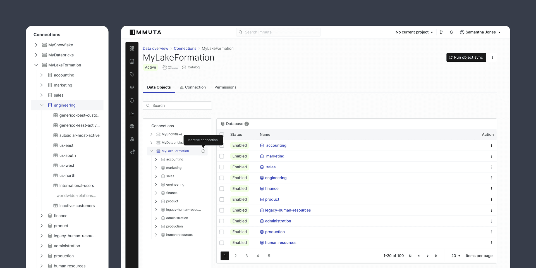Image resolution: width=536 pixels, height=268 pixels.
Task: Open the announcements megaphone icon in sidebar
Action: coord(132,152)
